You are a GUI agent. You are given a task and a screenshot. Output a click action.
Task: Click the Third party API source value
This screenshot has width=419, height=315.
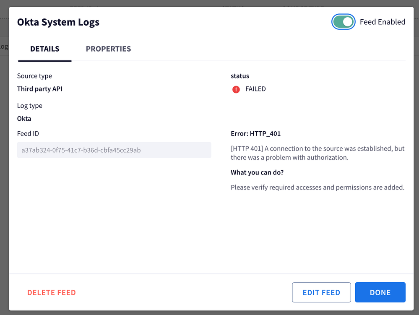pos(39,89)
